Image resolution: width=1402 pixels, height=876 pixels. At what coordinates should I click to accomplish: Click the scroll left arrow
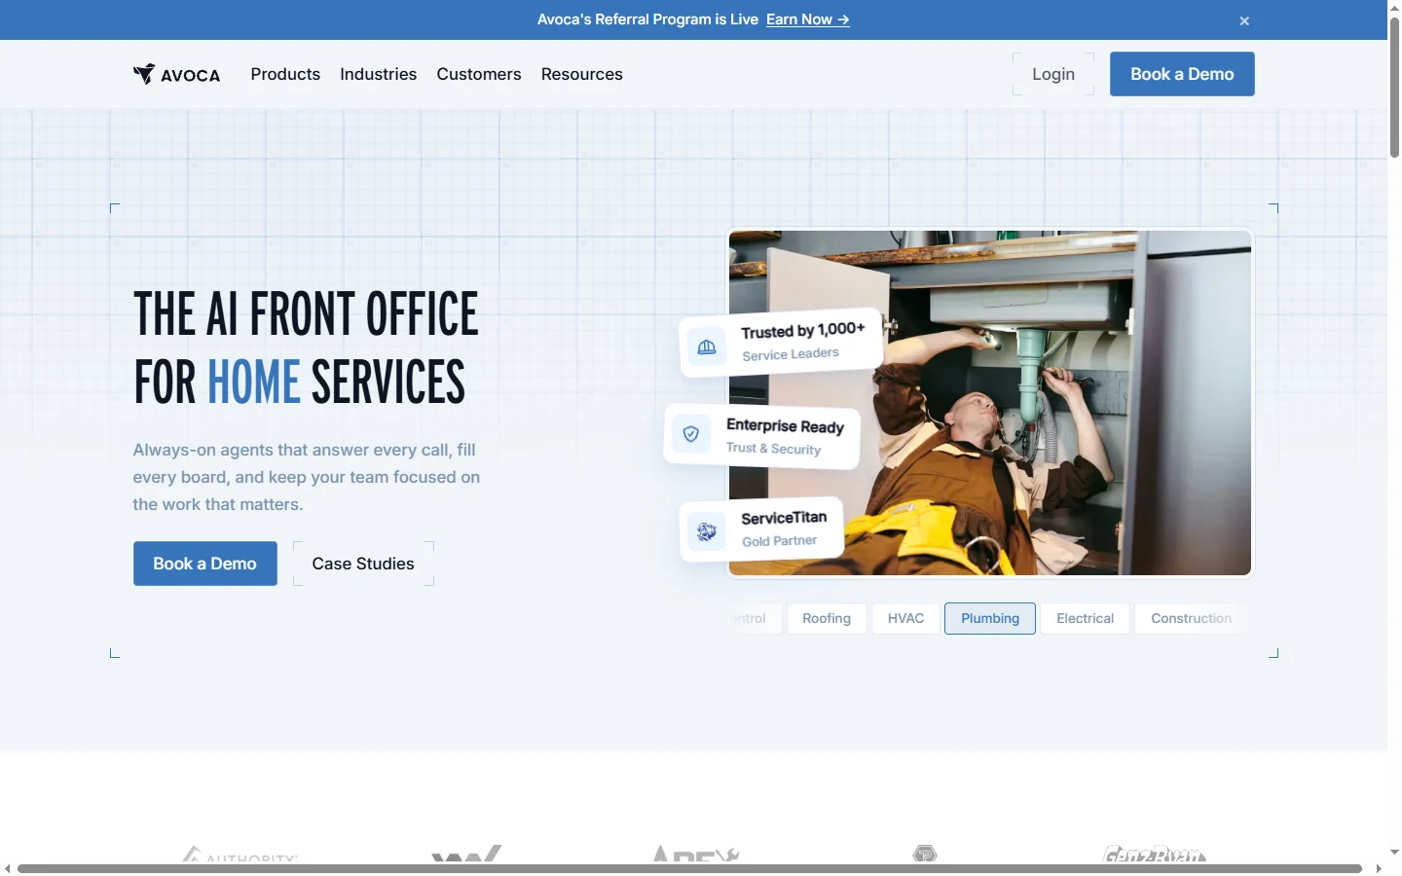click(8, 868)
